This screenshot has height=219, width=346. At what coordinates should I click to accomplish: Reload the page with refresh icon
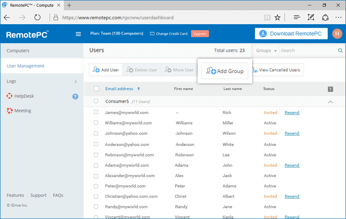tap(37, 17)
